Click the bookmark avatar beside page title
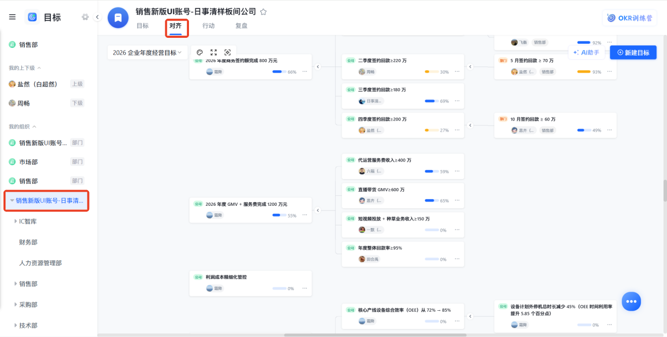Image resolution: width=667 pixels, height=337 pixels. pos(118,18)
